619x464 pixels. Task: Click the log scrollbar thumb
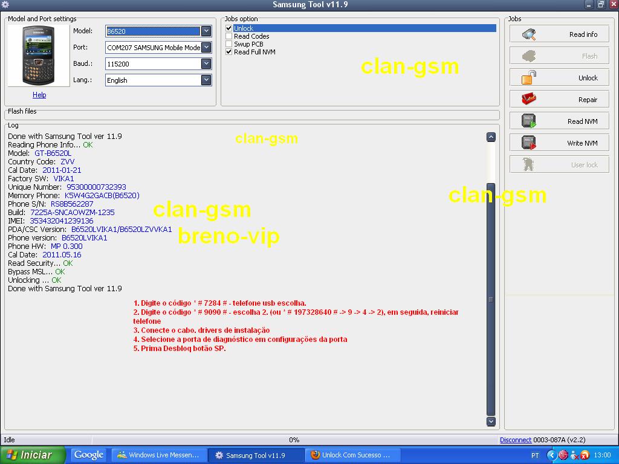(491, 299)
